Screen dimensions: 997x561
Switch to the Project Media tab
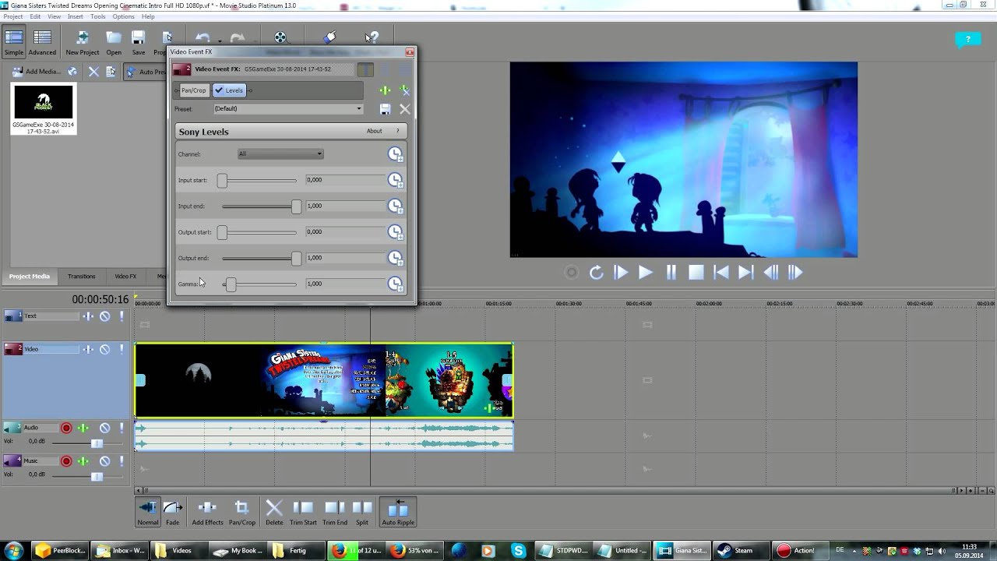30,276
